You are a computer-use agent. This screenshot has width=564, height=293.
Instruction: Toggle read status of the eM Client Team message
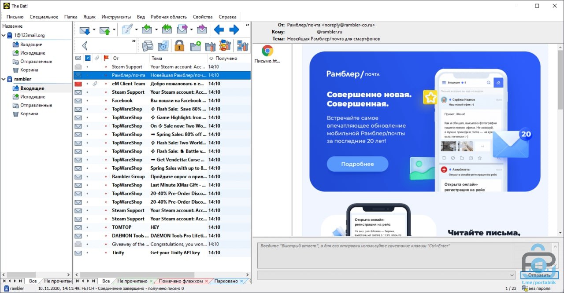tap(78, 84)
